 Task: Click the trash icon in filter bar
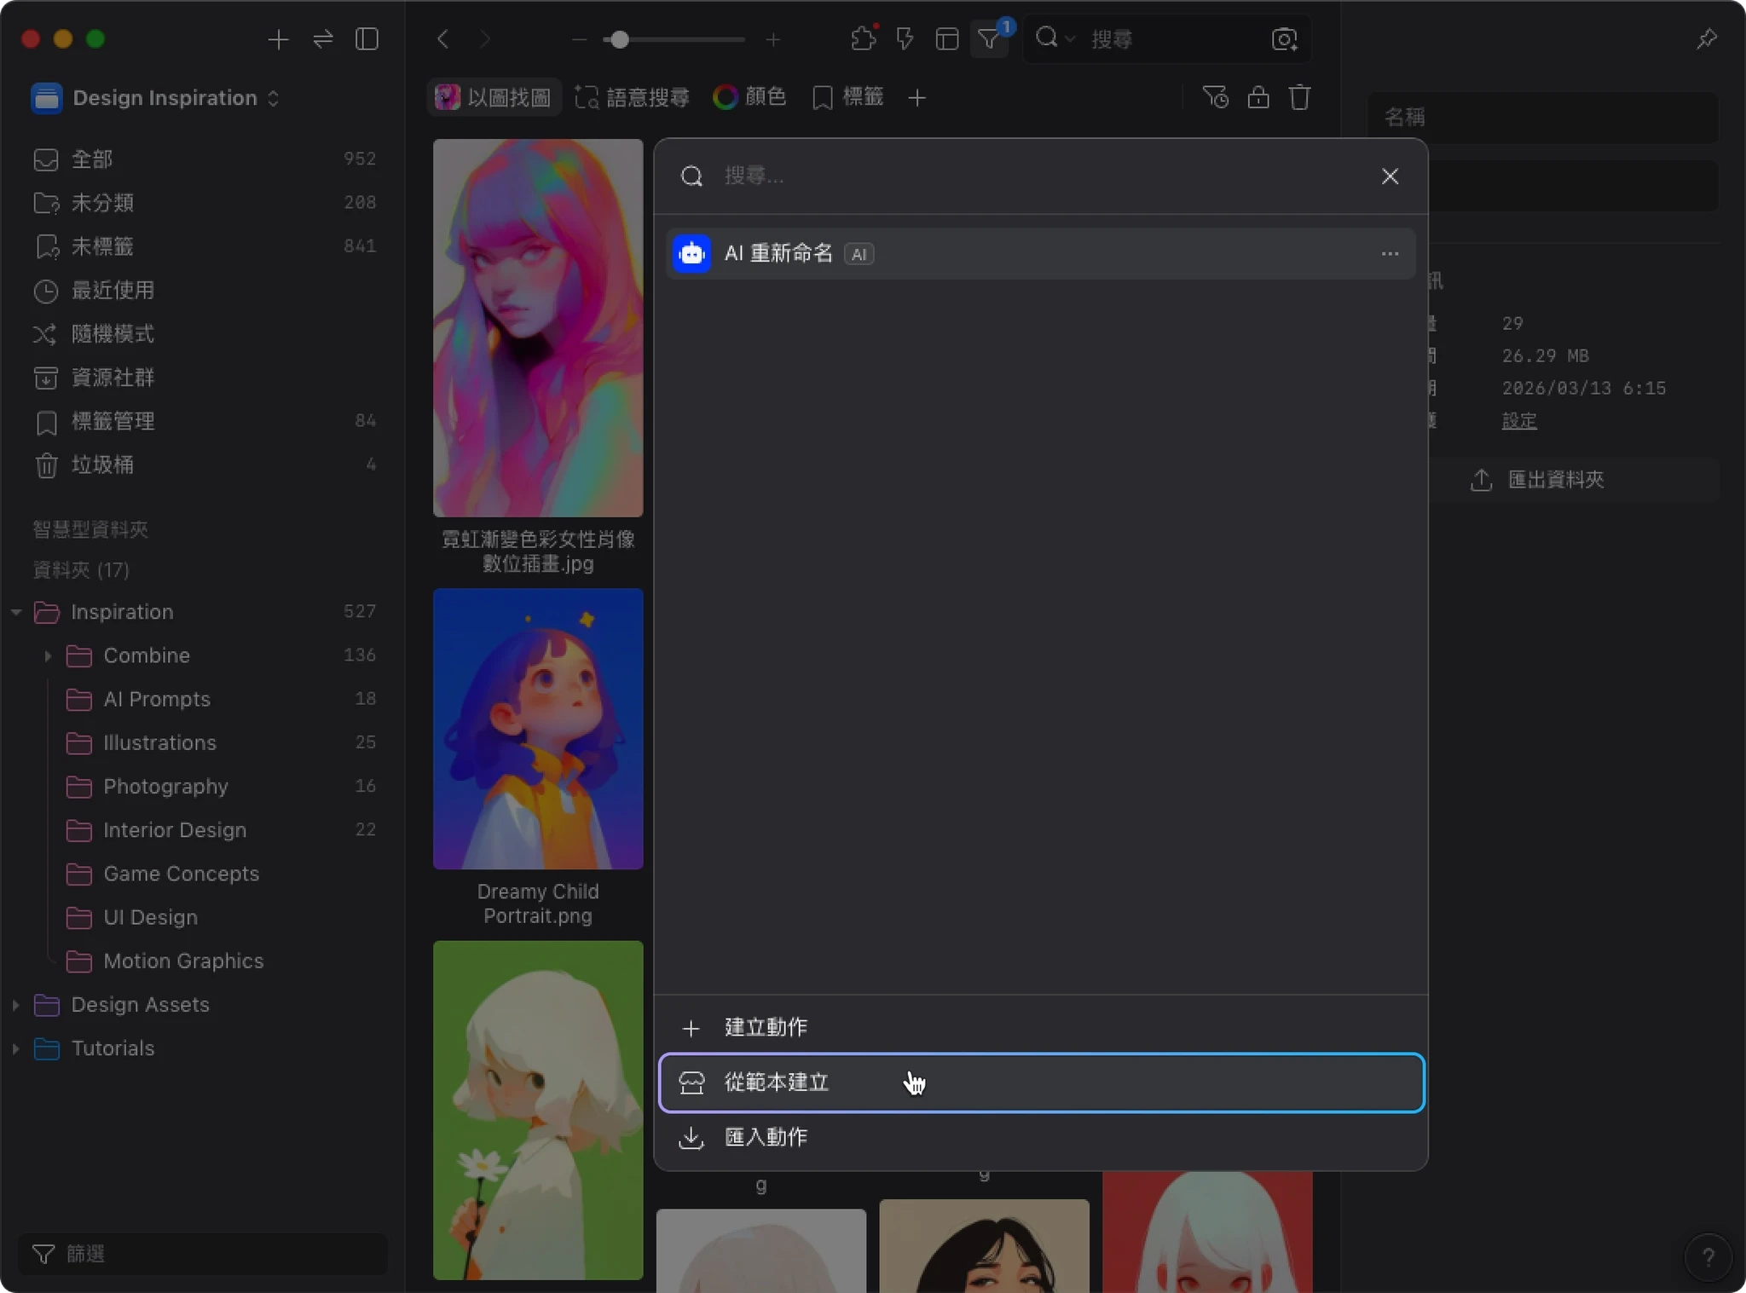[1299, 98]
